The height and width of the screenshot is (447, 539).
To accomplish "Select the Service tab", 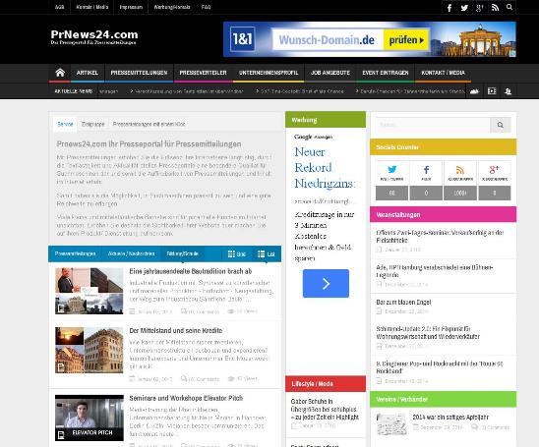I will (65, 124).
